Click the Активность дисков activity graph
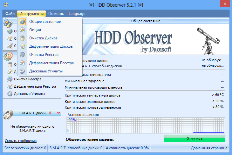 click(x=146, y=125)
